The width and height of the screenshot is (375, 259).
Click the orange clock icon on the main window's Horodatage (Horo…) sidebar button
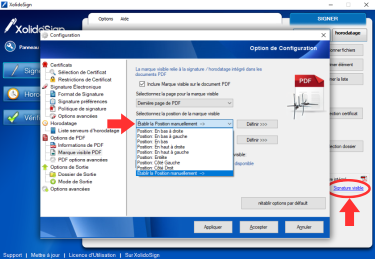(x=13, y=93)
